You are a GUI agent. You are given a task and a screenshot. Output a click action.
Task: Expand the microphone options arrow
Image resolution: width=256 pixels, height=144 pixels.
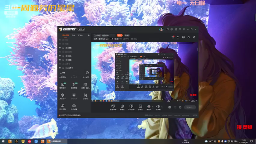[153, 107]
